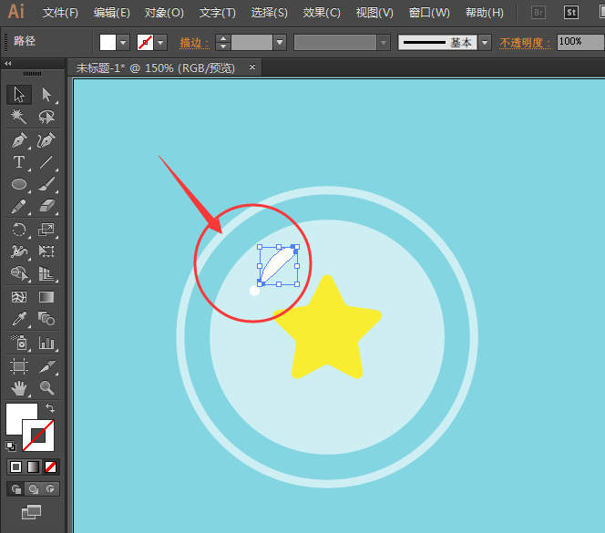Close the 未标题-1* document tab
This screenshot has height=533, width=605.
click(252, 67)
